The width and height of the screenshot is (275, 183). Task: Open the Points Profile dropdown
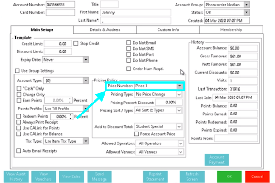(86, 109)
